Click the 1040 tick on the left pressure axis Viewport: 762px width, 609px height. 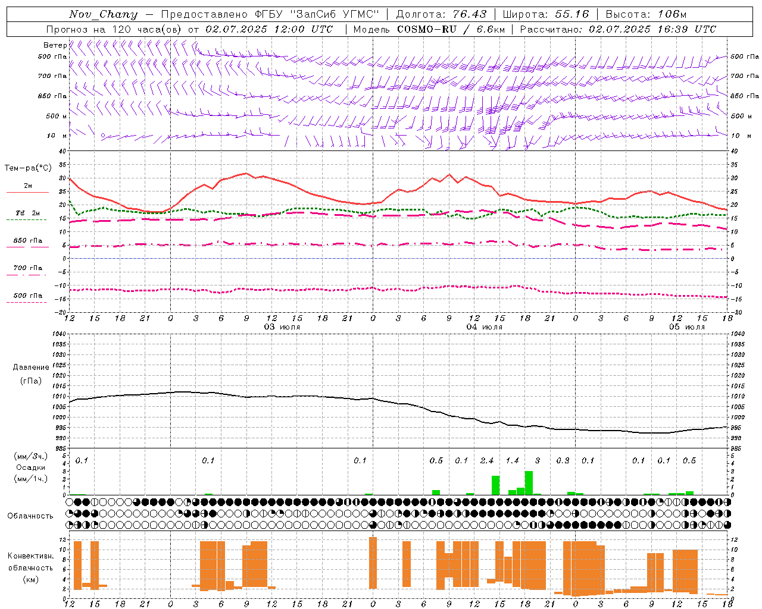point(59,334)
